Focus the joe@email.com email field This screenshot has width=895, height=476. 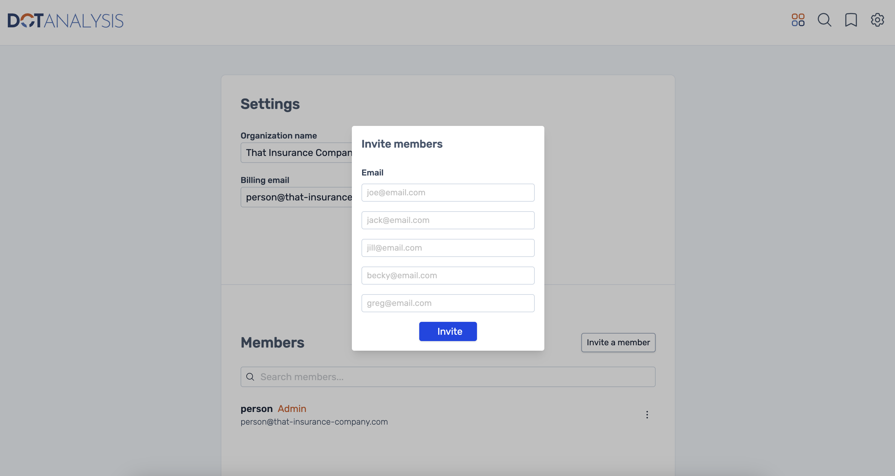[447, 192]
